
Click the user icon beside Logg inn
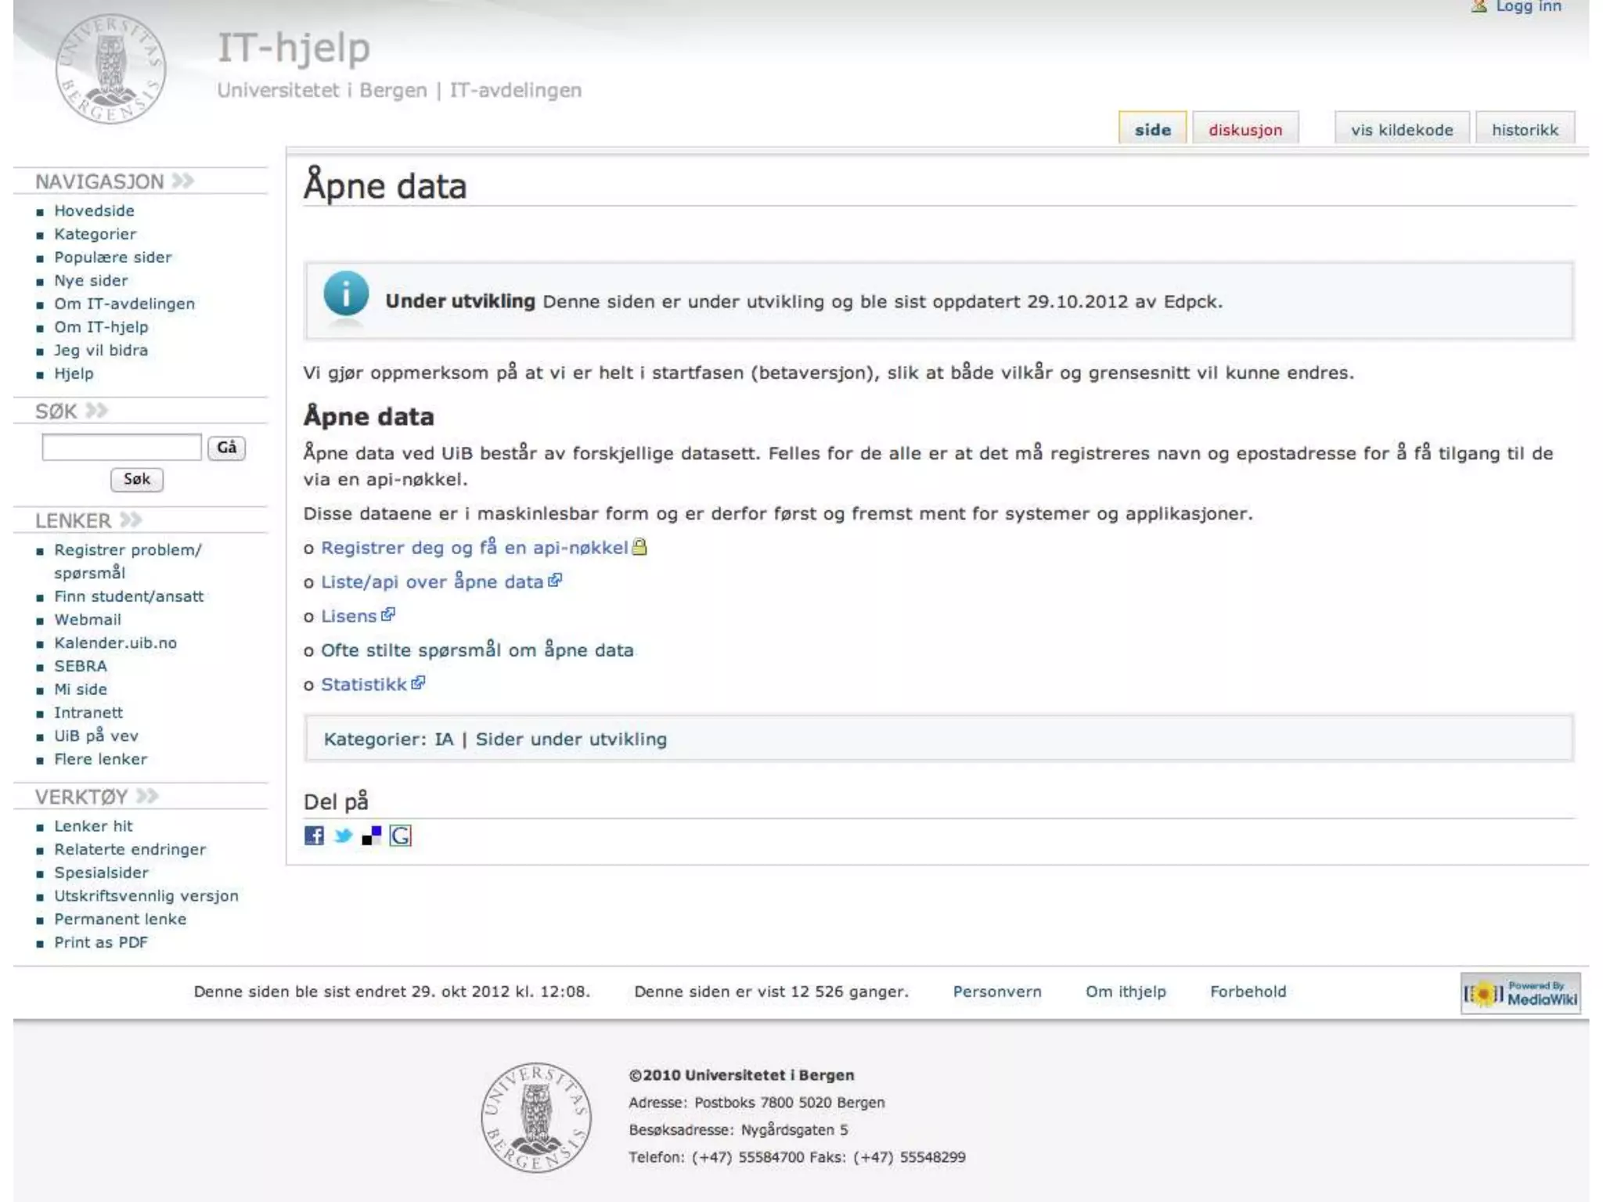coord(1479,6)
